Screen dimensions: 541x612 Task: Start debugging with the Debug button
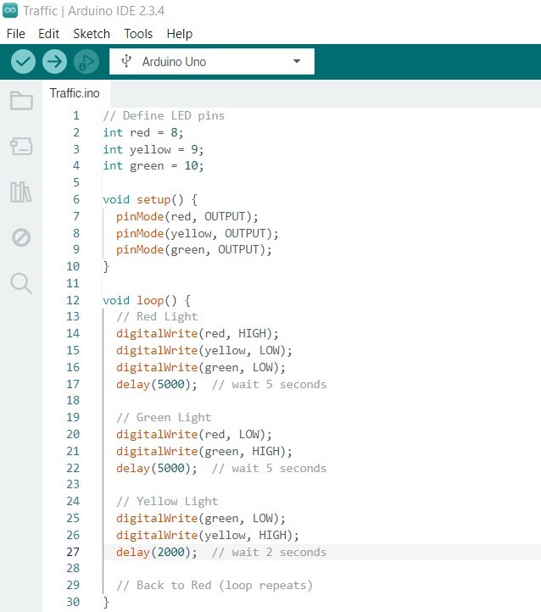[x=86, y=61]
